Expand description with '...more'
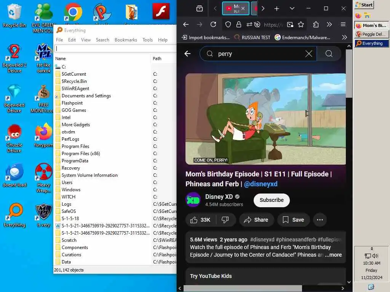 click(333, 255)
